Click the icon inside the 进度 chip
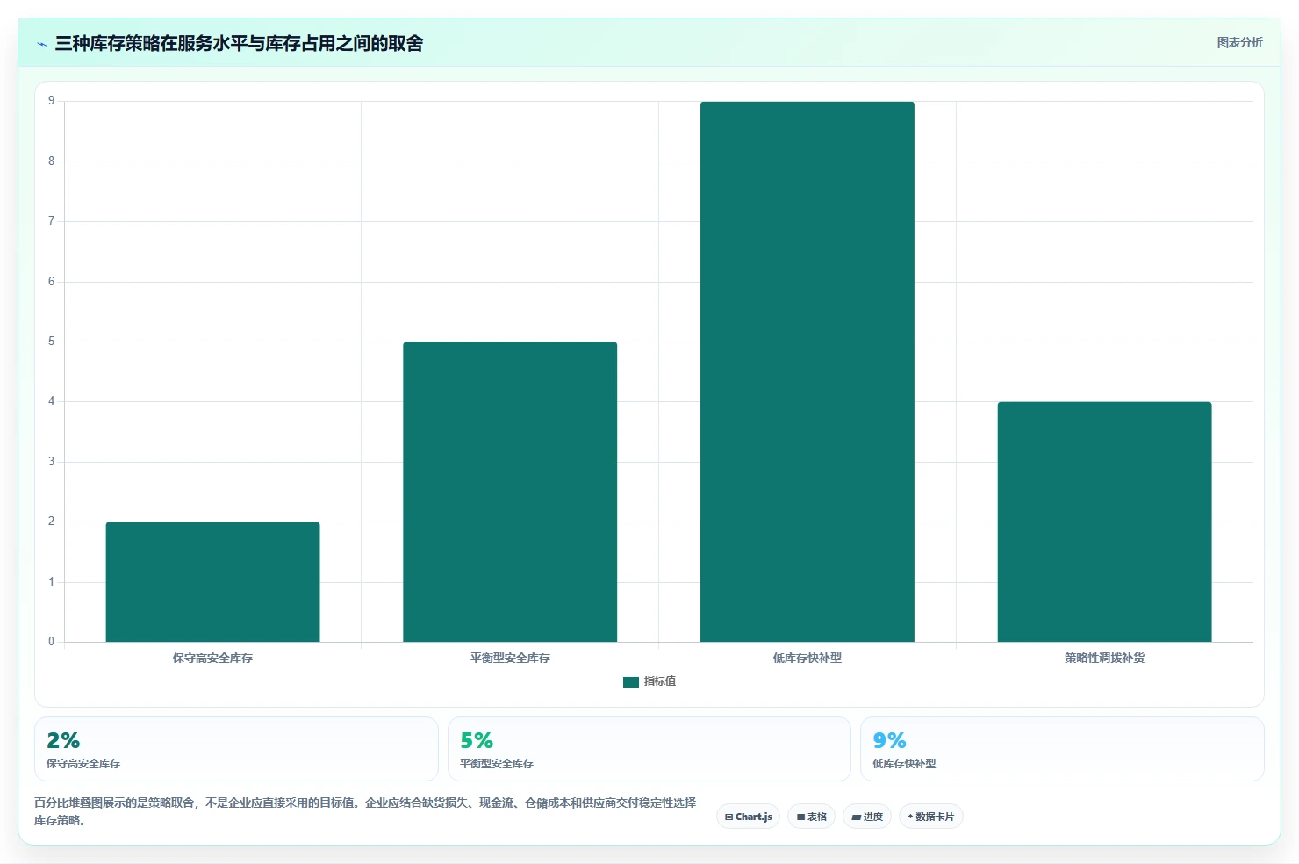The width and height of the screenshot is (1299, 864). point(856,817)
